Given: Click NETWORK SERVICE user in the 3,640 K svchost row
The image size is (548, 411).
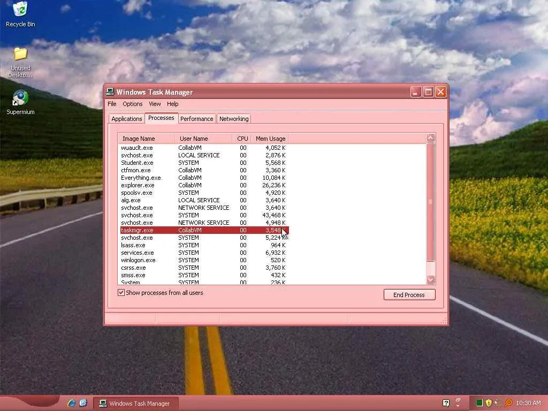Looking at the screenshot, I should click(x=203, y=208).
